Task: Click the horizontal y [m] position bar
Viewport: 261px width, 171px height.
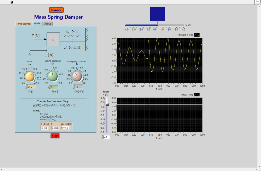Action: tap(155, 25)
